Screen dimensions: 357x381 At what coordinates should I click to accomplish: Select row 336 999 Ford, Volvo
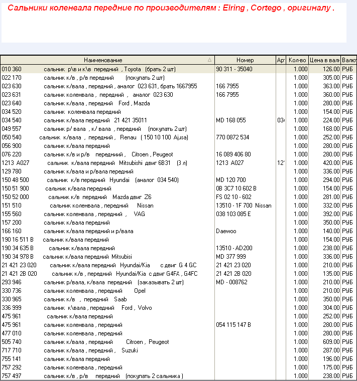[100, 308]
